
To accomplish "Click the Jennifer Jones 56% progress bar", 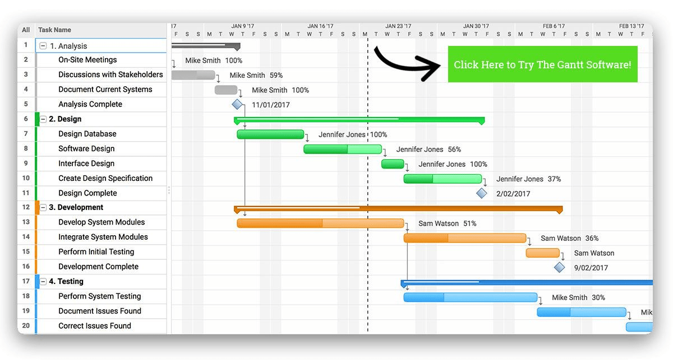I will coord(343,149).
